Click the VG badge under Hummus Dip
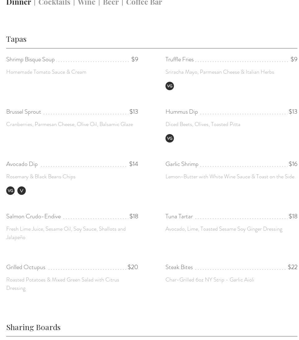299x340 pixels. (x=169, y=138)
